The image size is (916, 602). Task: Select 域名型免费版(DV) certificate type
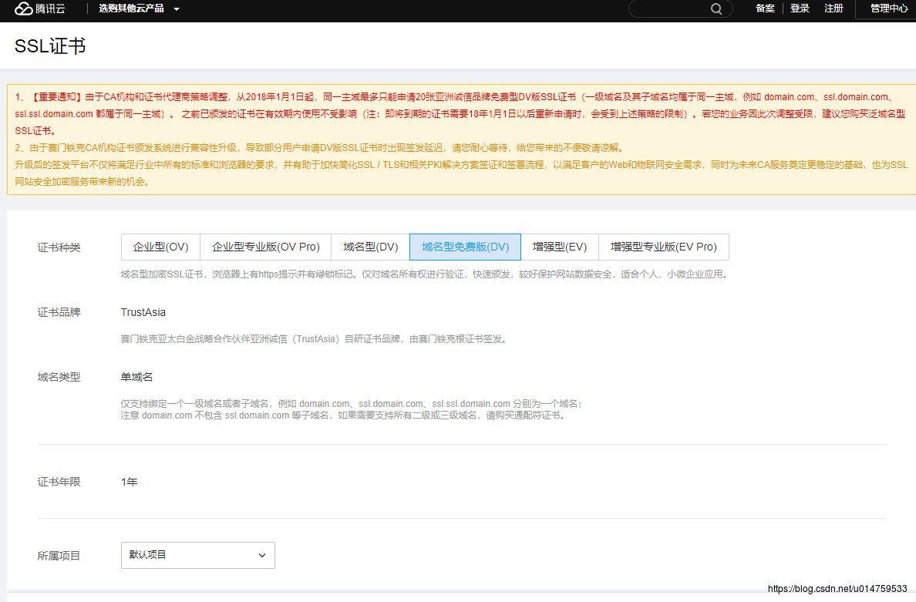465,247
